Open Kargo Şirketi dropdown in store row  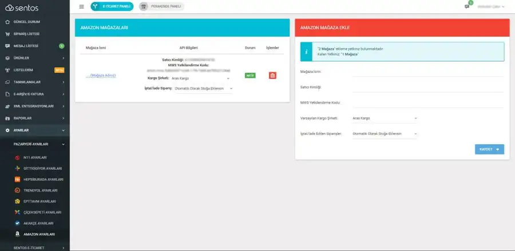click(200, 78)
